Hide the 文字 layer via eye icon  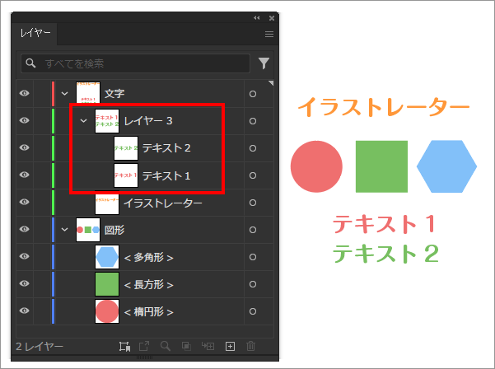click(25, 93)
